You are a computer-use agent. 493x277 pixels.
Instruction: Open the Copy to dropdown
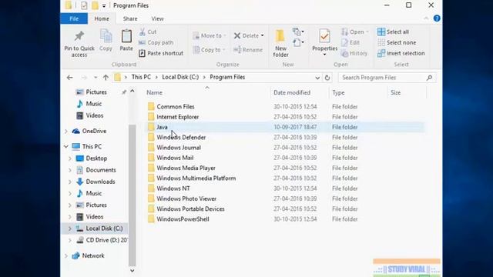(x=210, y=49)
